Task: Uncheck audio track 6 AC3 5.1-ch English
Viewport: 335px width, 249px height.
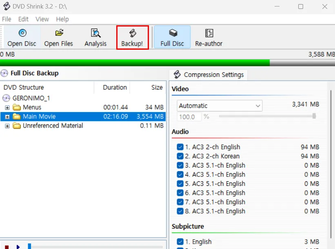Action: pyautogui.click(x=180, y=193)
